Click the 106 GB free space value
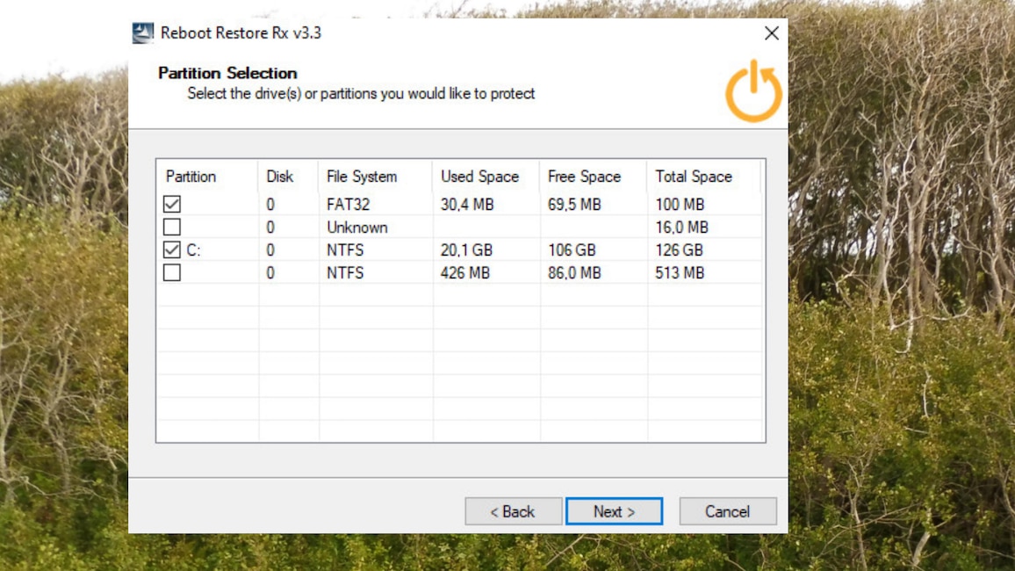The image size is (1015, 571). (x=572, y=249)
